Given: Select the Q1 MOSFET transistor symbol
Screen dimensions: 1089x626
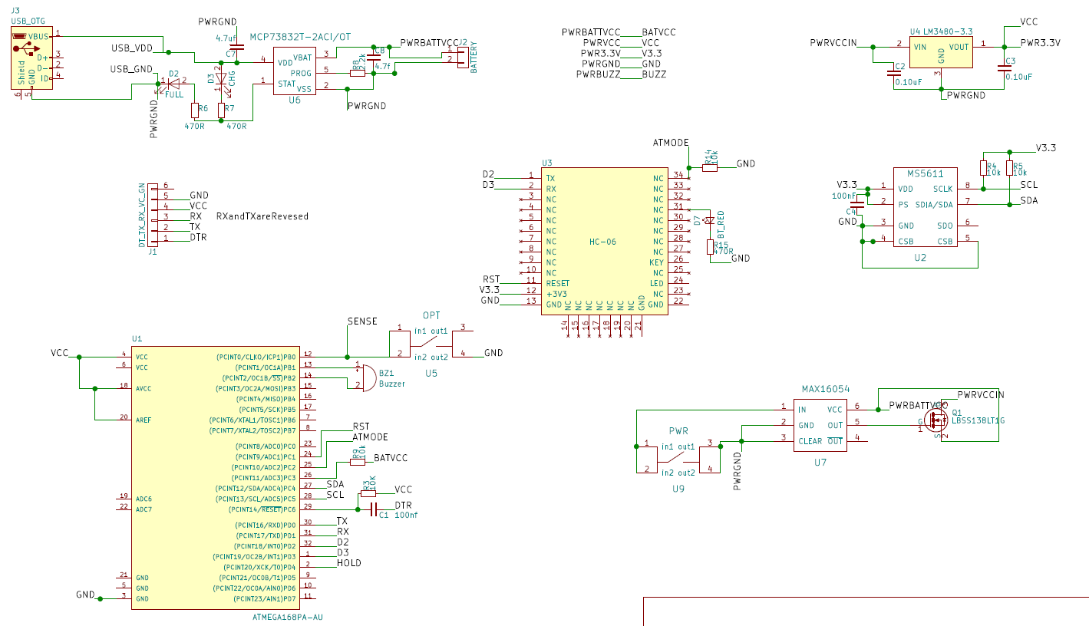Looking at the screenshot, I should pyautogui.click(x=936, y=419).
